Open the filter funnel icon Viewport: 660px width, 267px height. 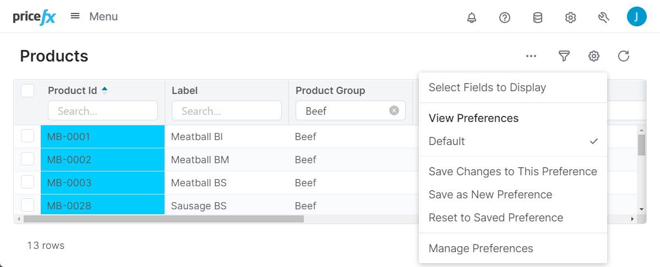click(x=564, y=55)
